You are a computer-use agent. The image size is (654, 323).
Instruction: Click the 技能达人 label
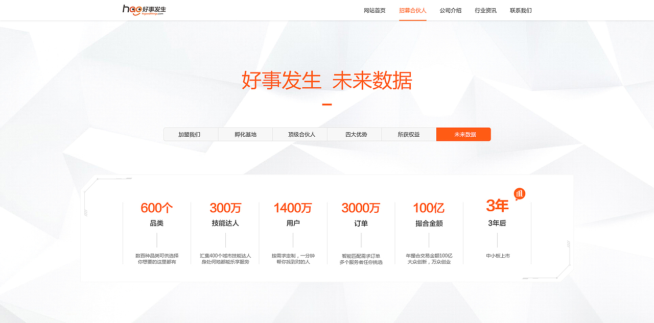225,223
